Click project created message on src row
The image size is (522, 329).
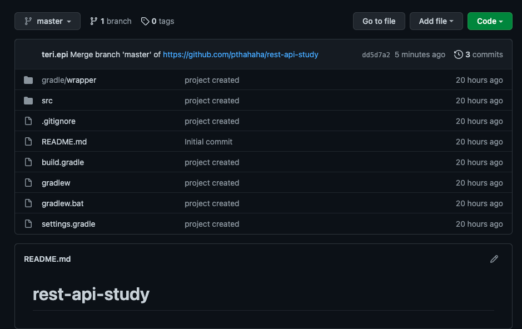point(212,101)
